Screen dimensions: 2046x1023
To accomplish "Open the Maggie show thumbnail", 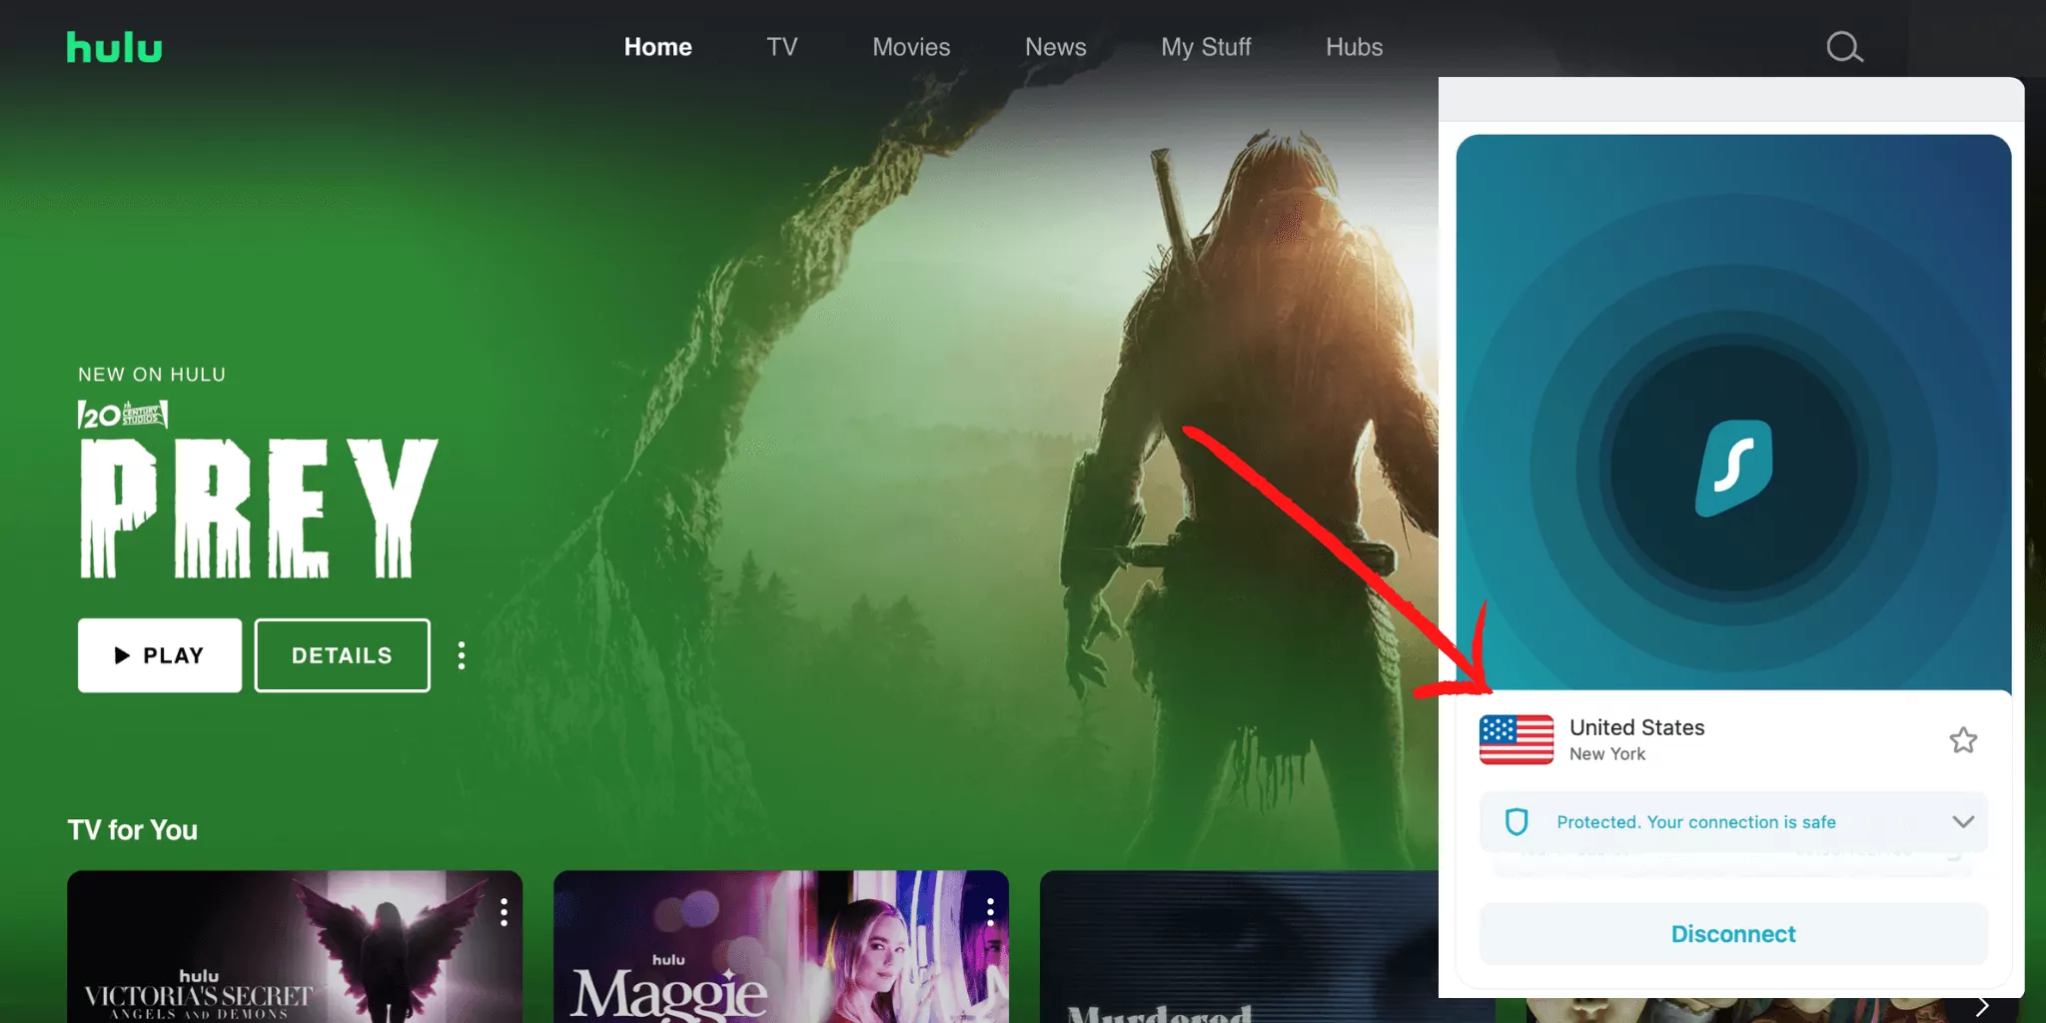I will point(781,946).
